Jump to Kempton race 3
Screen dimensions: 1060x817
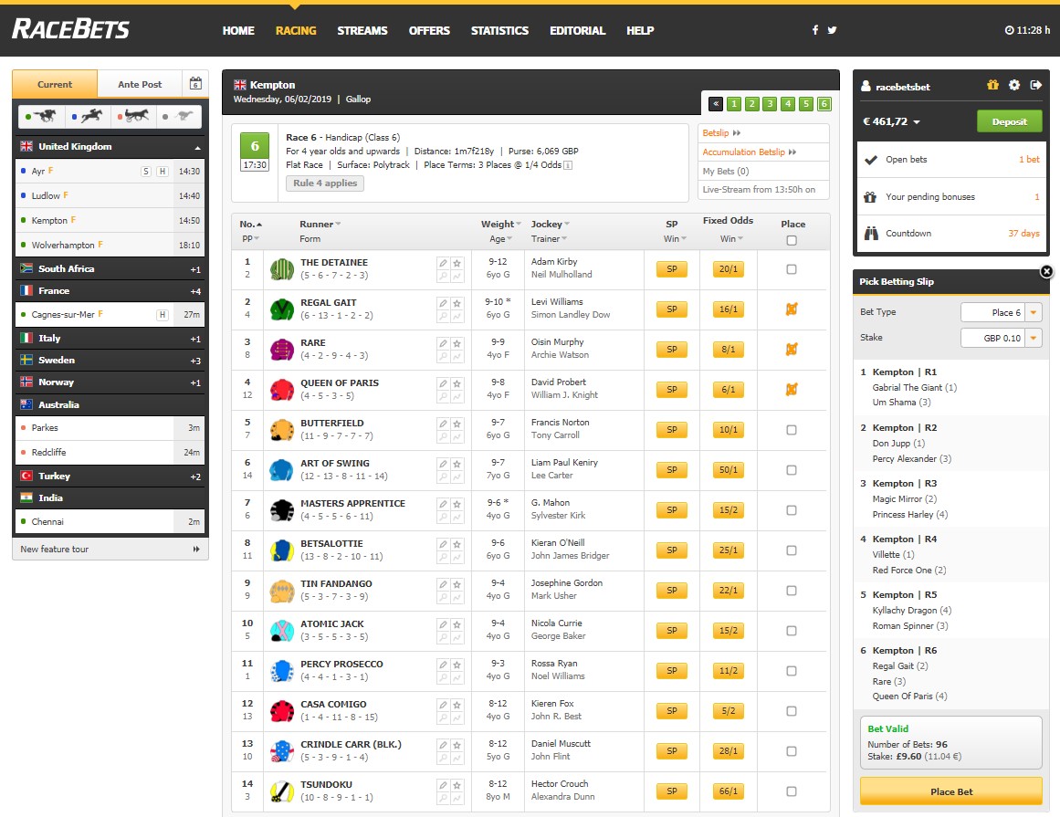(770, 104)
